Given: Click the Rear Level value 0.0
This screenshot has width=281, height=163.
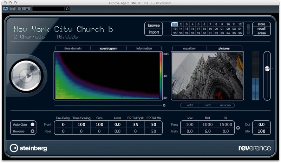Looking at the screenshot, I should [x=117, y=131].
